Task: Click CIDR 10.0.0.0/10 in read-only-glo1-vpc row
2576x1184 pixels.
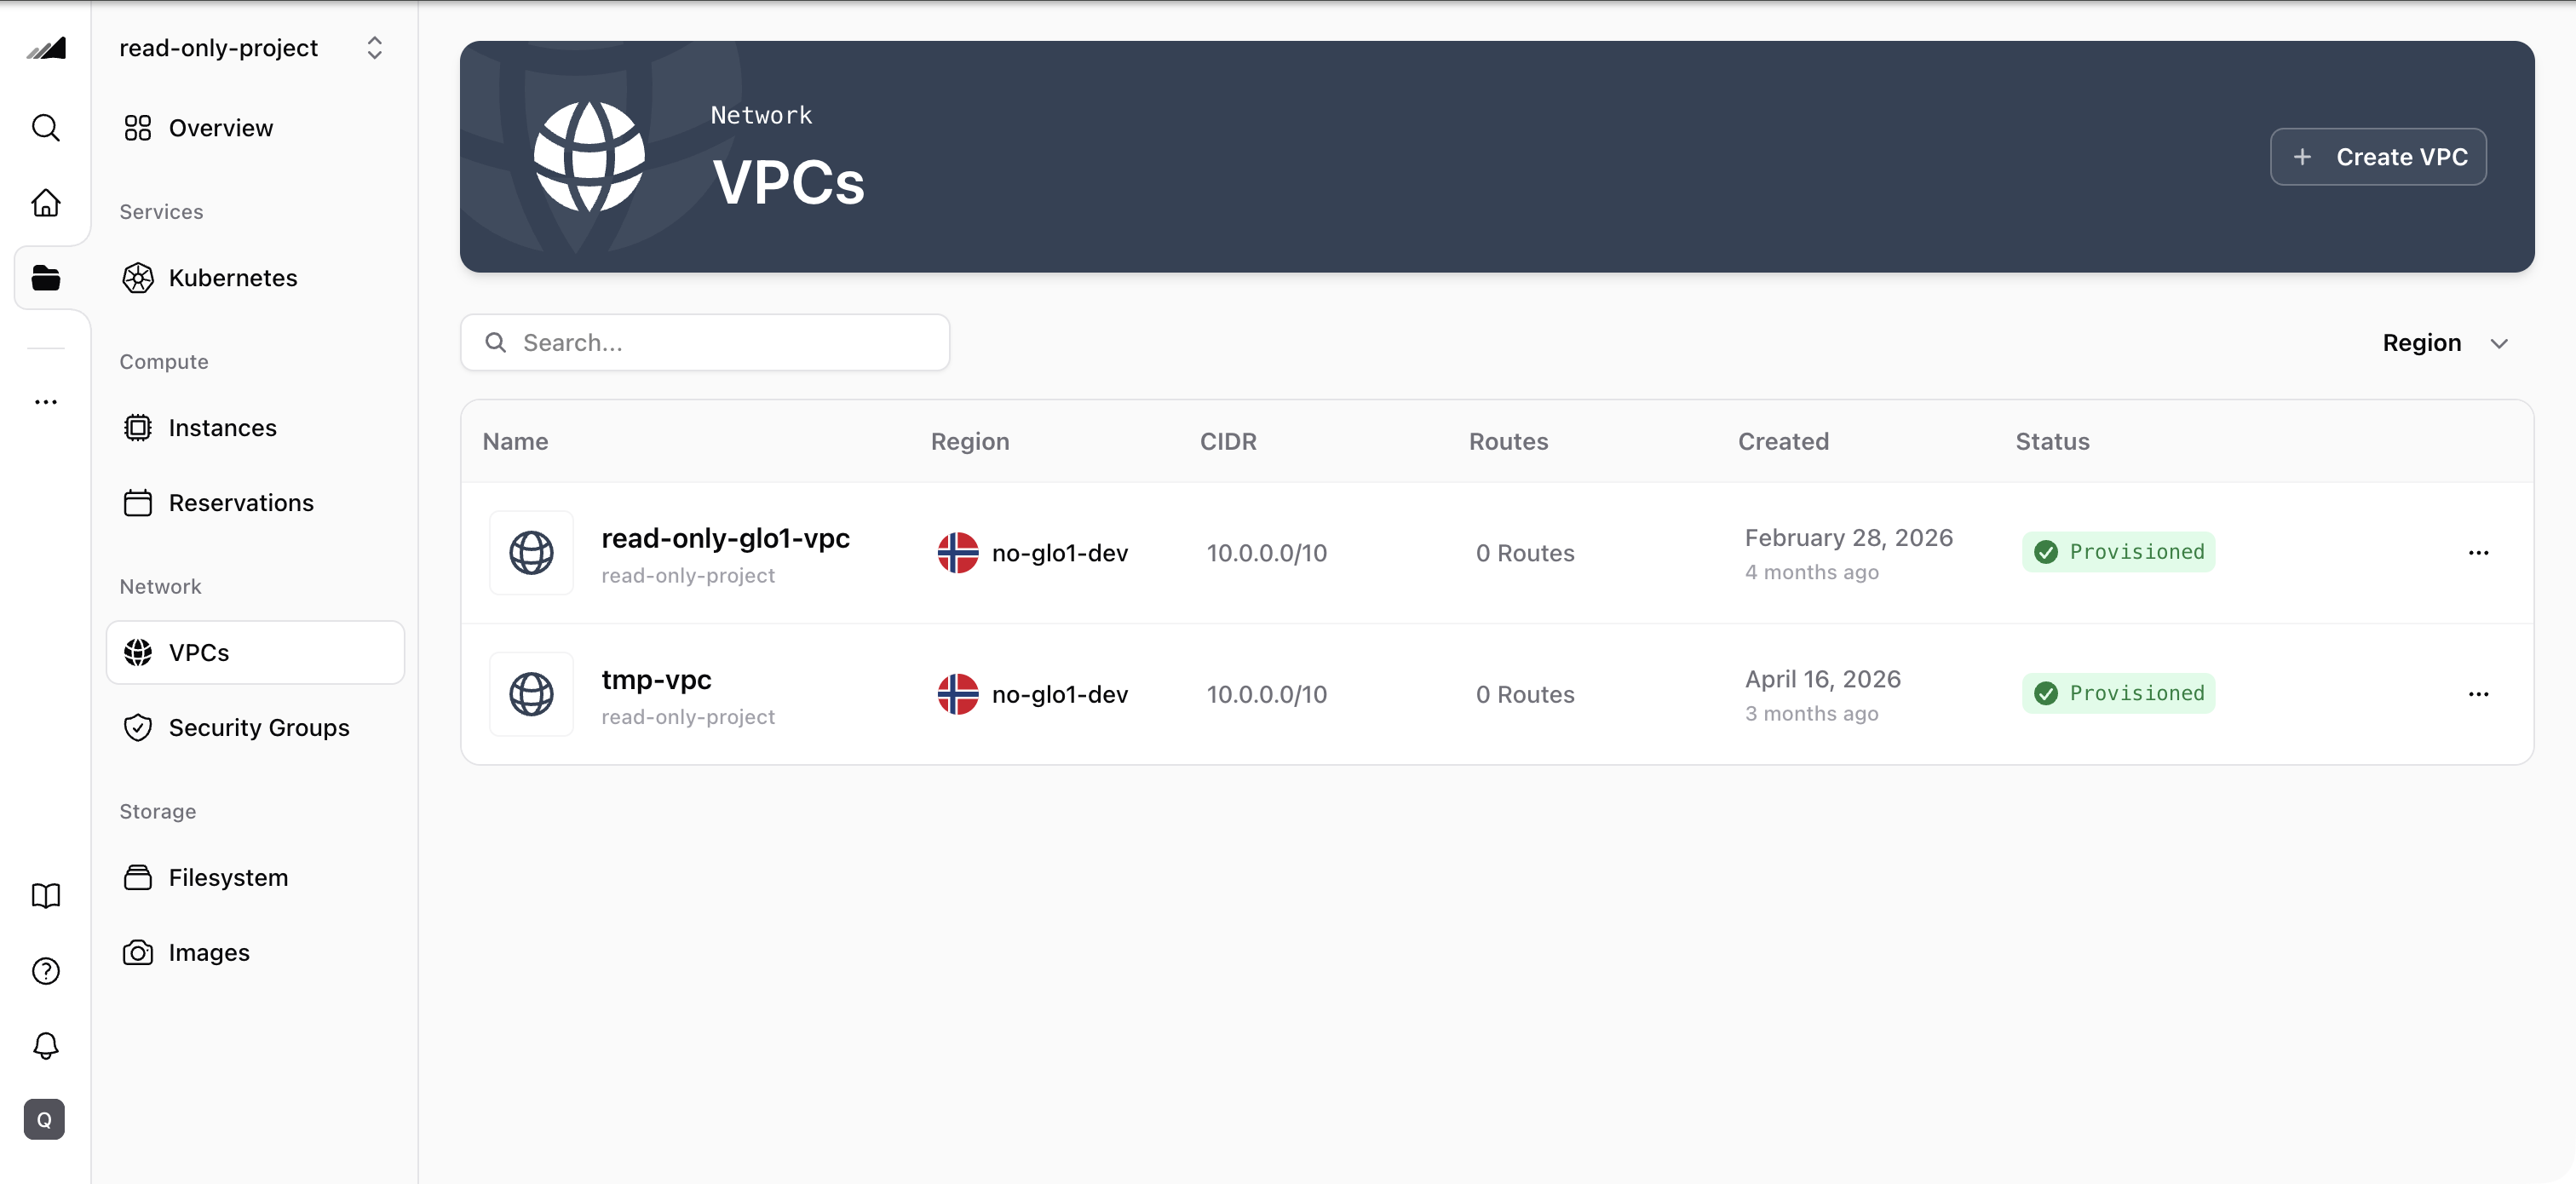Action: pyautogui.click(x=1267, y=553)
